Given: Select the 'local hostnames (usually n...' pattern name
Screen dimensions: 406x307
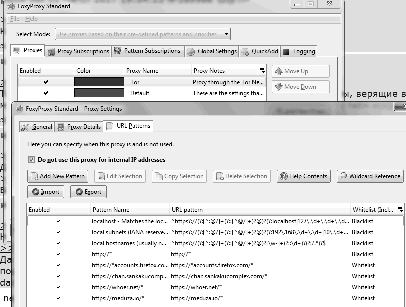Looking at the screenshot, I should coord(129,243).
